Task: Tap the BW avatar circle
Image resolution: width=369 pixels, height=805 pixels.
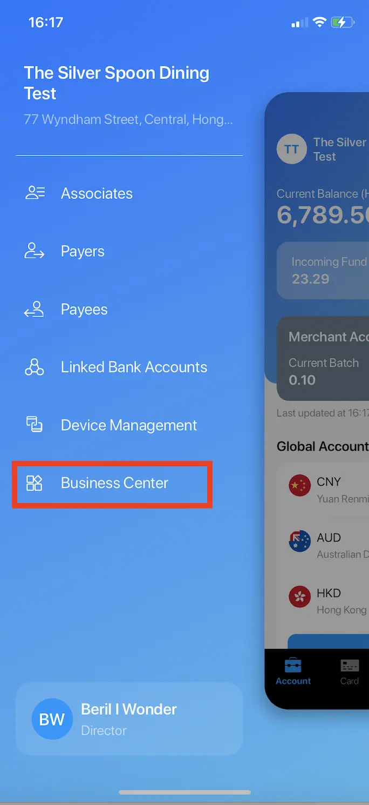Action: pos(52,719)
